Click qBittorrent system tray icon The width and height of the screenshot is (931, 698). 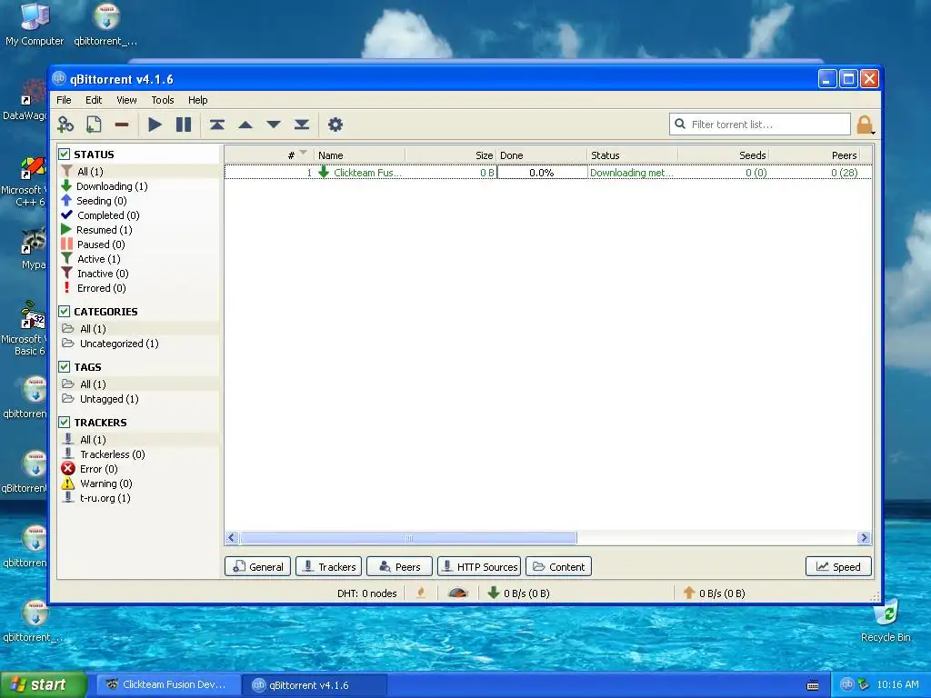pyautogui.click(x=847, y=684)
